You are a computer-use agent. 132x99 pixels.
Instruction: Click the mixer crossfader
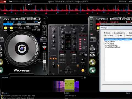[x=68, y=71]
